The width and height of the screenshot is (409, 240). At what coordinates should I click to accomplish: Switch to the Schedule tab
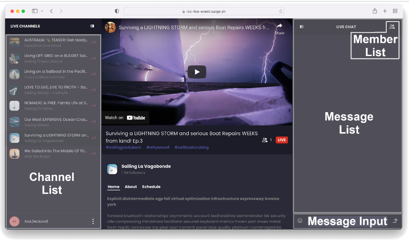point(151,187)
